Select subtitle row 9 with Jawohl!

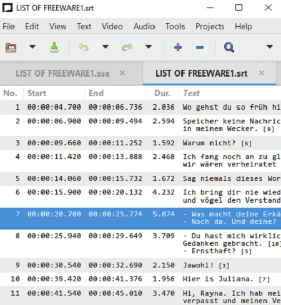140,265
